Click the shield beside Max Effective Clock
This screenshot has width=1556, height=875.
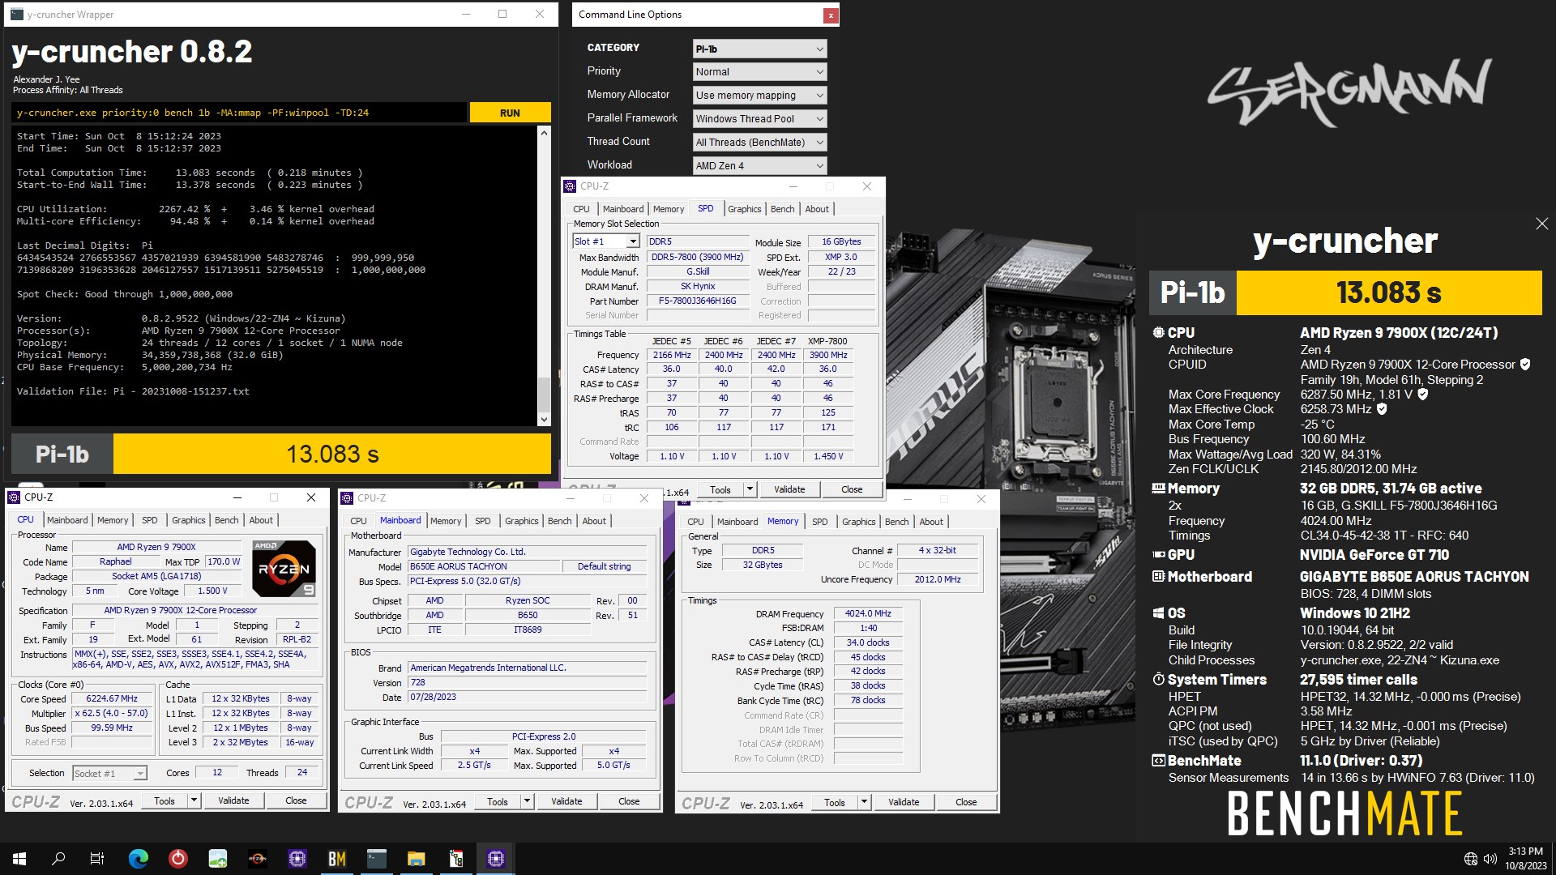(1382, 409)
